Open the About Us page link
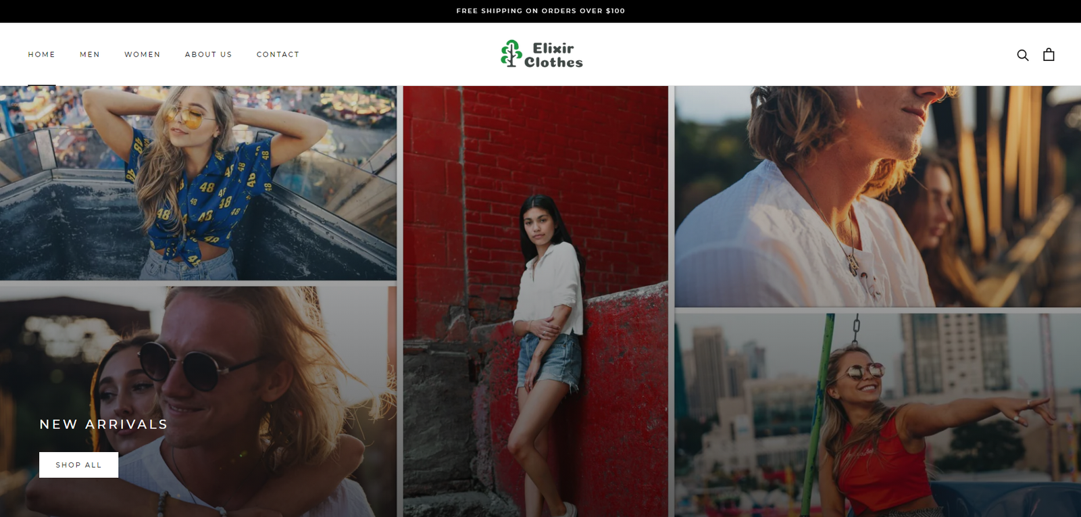This screenshot has height=517, width=1081. pos(208,55)
